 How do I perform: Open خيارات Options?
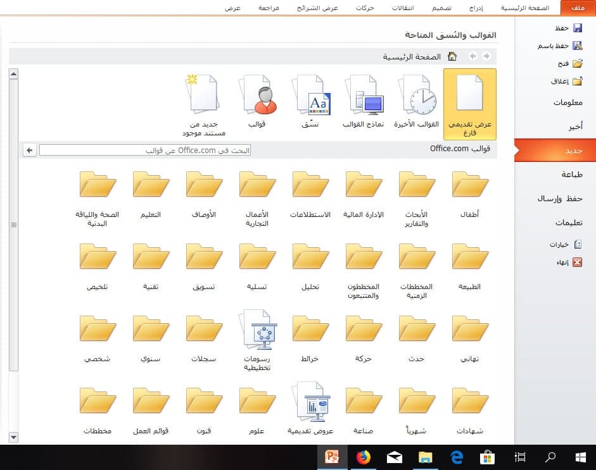(566, 244)
